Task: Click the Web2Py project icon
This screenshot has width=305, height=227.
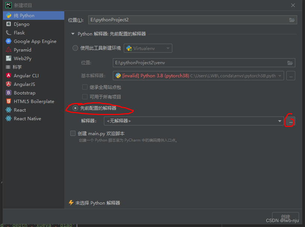Action: click(9, 58)
